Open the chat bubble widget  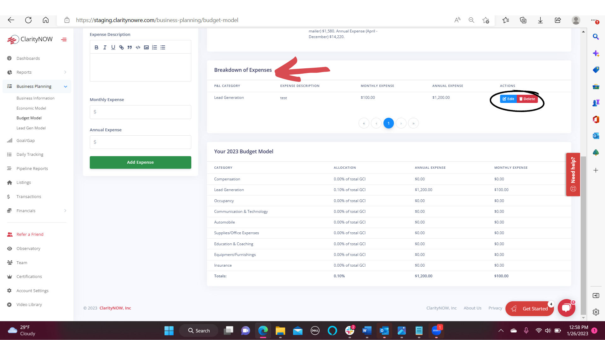point(566,308)
